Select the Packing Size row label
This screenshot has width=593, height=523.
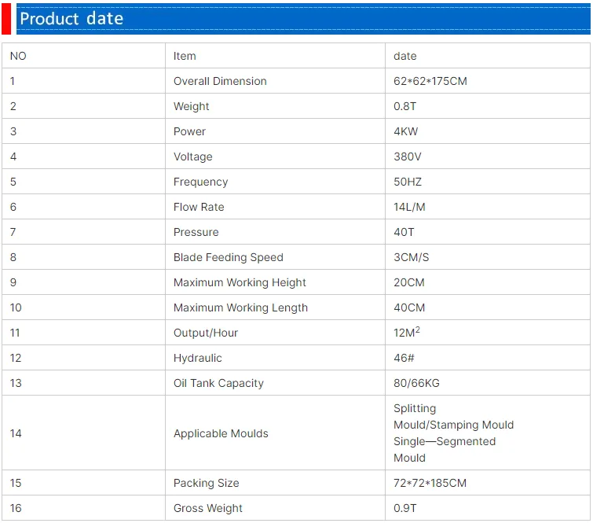pos(206,483)
